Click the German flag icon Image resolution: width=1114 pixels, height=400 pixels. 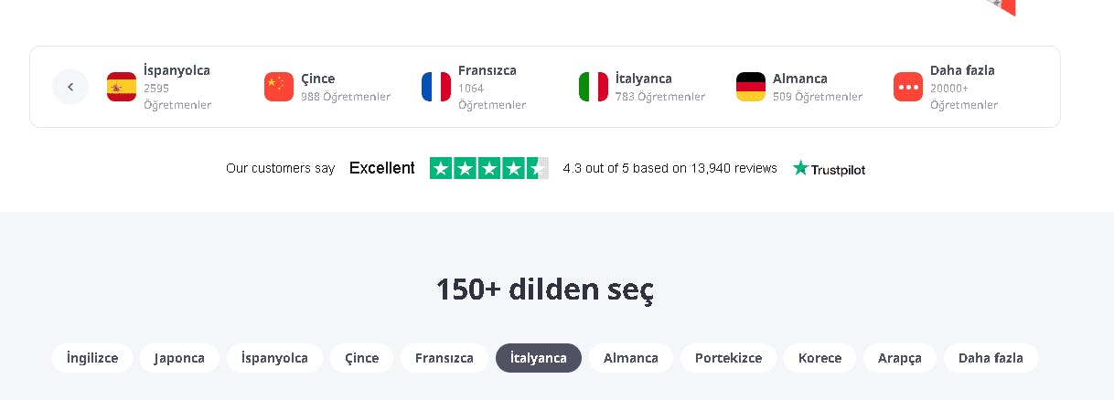751,87
